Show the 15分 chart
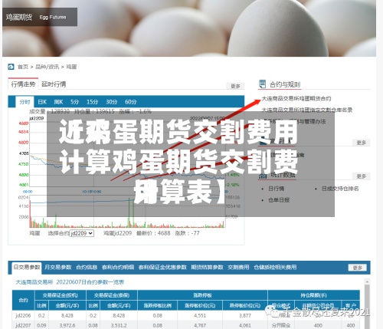Image resolution: width=383 pixels, height=329 pixels. click(92, 102)
